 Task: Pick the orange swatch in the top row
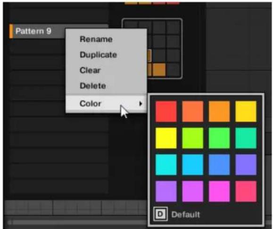tap(219, 111)
